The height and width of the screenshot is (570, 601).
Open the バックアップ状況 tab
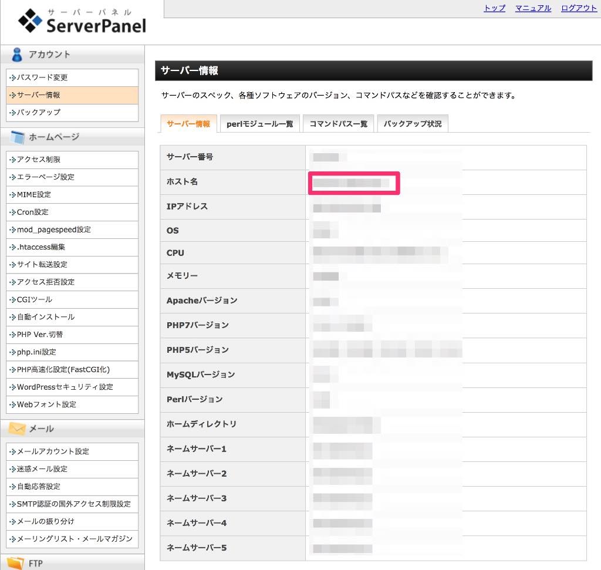tap(413, 124)
